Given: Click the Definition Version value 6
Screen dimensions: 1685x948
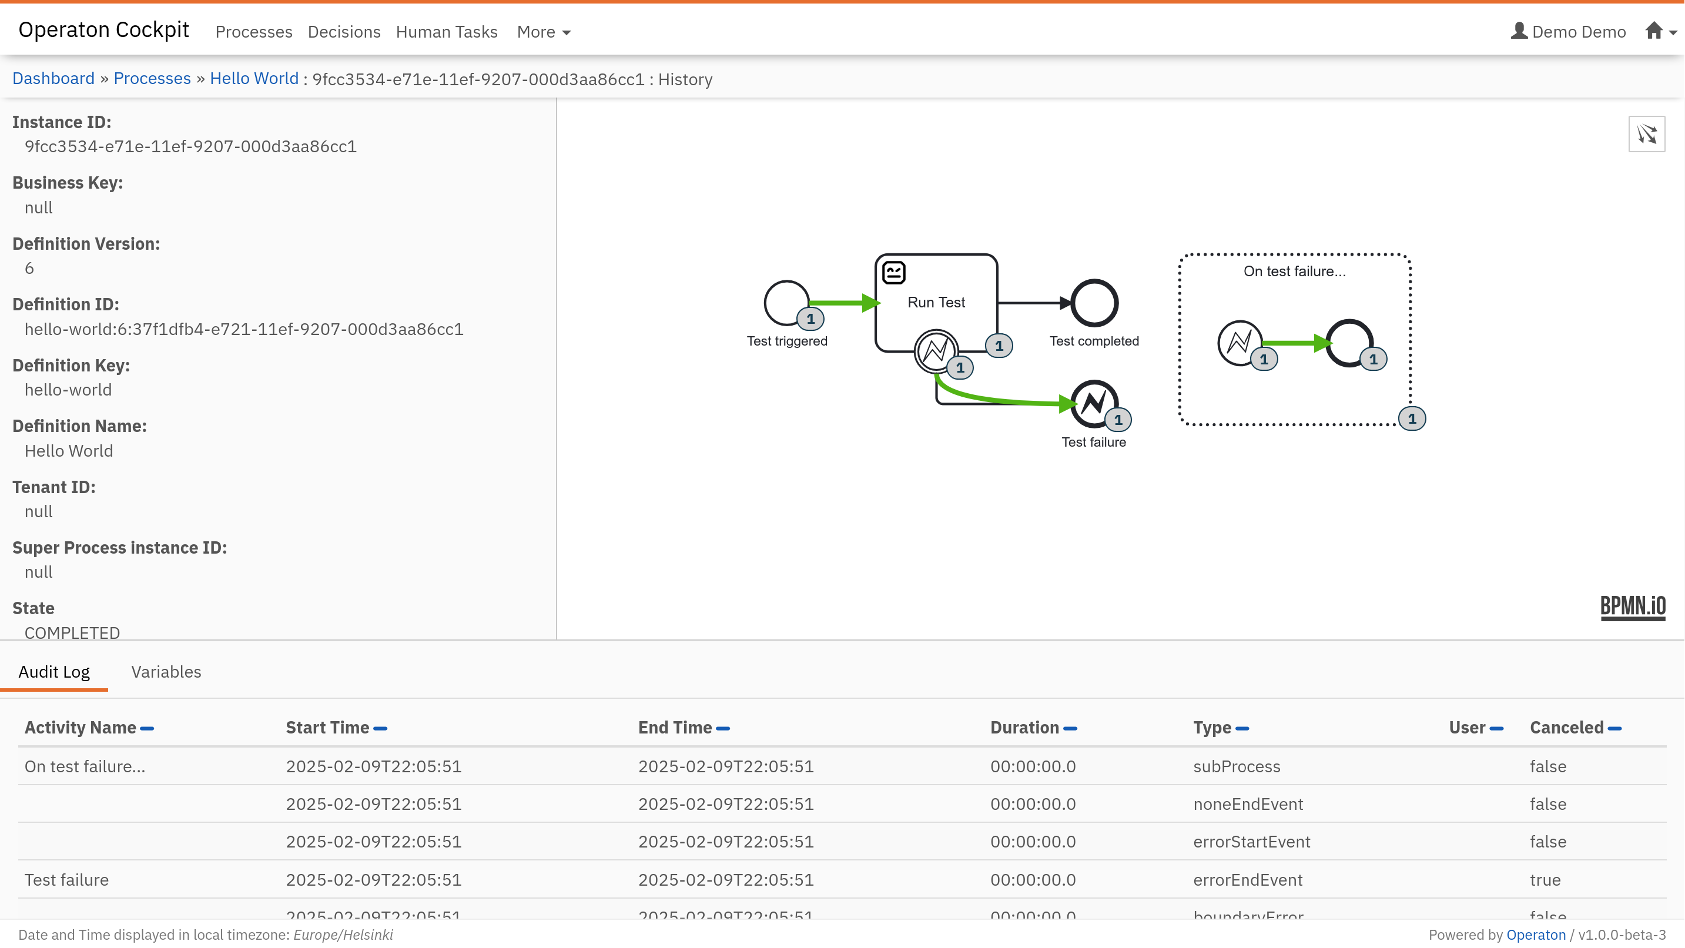Looking at the screenshot, I should pos(29,268).
